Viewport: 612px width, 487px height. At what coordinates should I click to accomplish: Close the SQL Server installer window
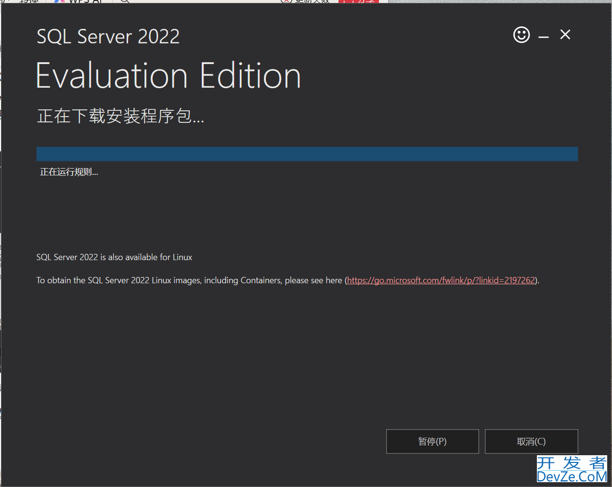(565, 35)
